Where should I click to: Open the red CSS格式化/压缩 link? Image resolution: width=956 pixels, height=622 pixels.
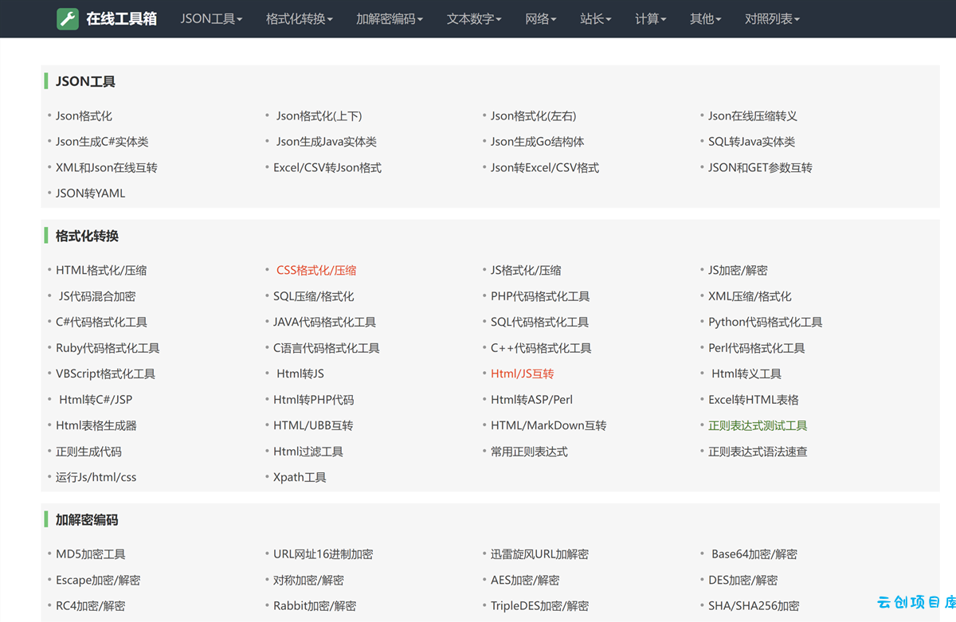[x=316, y=271]
